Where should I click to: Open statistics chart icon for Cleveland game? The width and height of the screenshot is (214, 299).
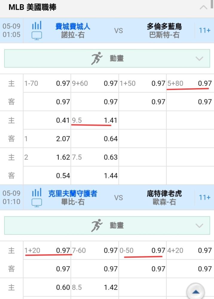(x=36, y=192)
